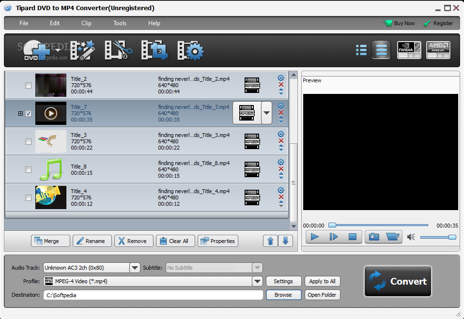Screen dimensions: 464x319
Task: Play the preview video
Action: (x=315, y=237)
